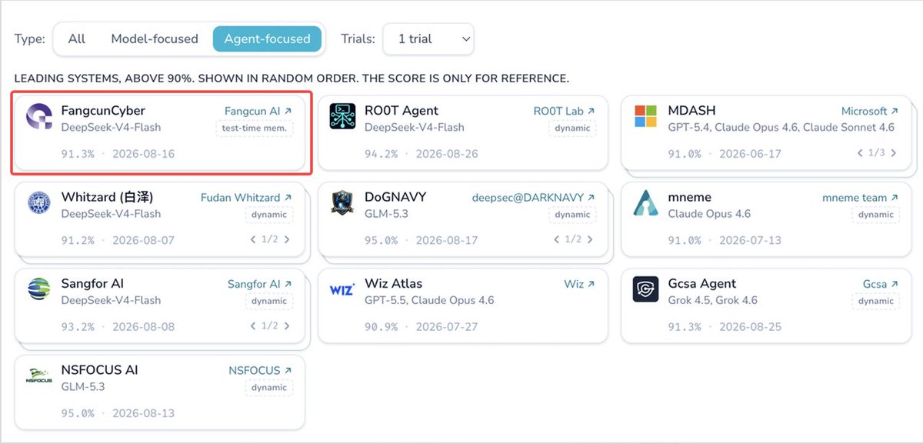
Task: Click the 93.2% score on Sangfor AI
Action: (x=78, y=326)
